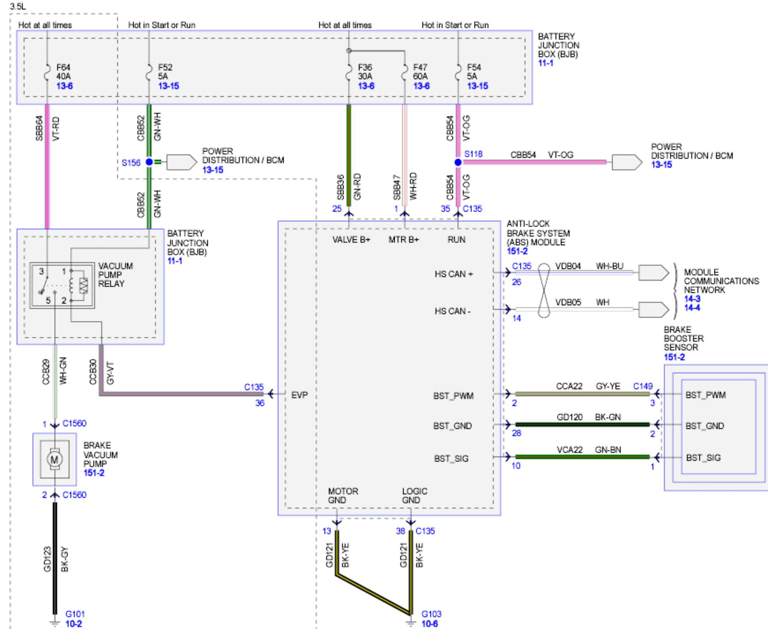Viewport: 768px width, 629px height.
Task: Click the GD120 BK-GN wire
Action: 582,425
